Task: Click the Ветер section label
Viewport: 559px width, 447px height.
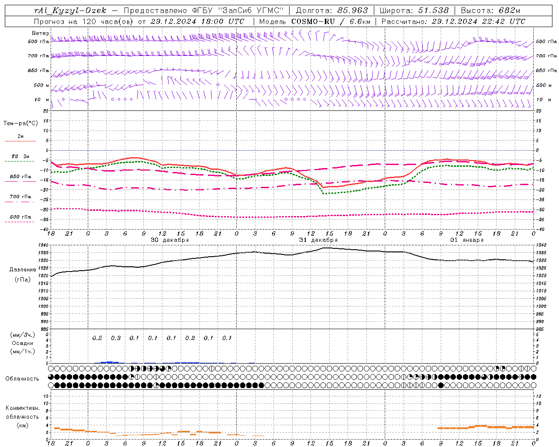Action: coord(40,33)
